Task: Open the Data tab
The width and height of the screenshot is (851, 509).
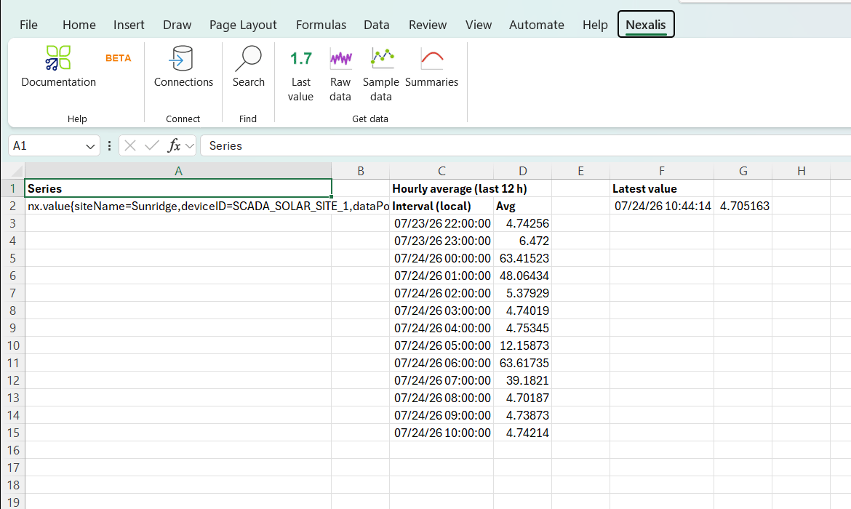Action: 376,25
